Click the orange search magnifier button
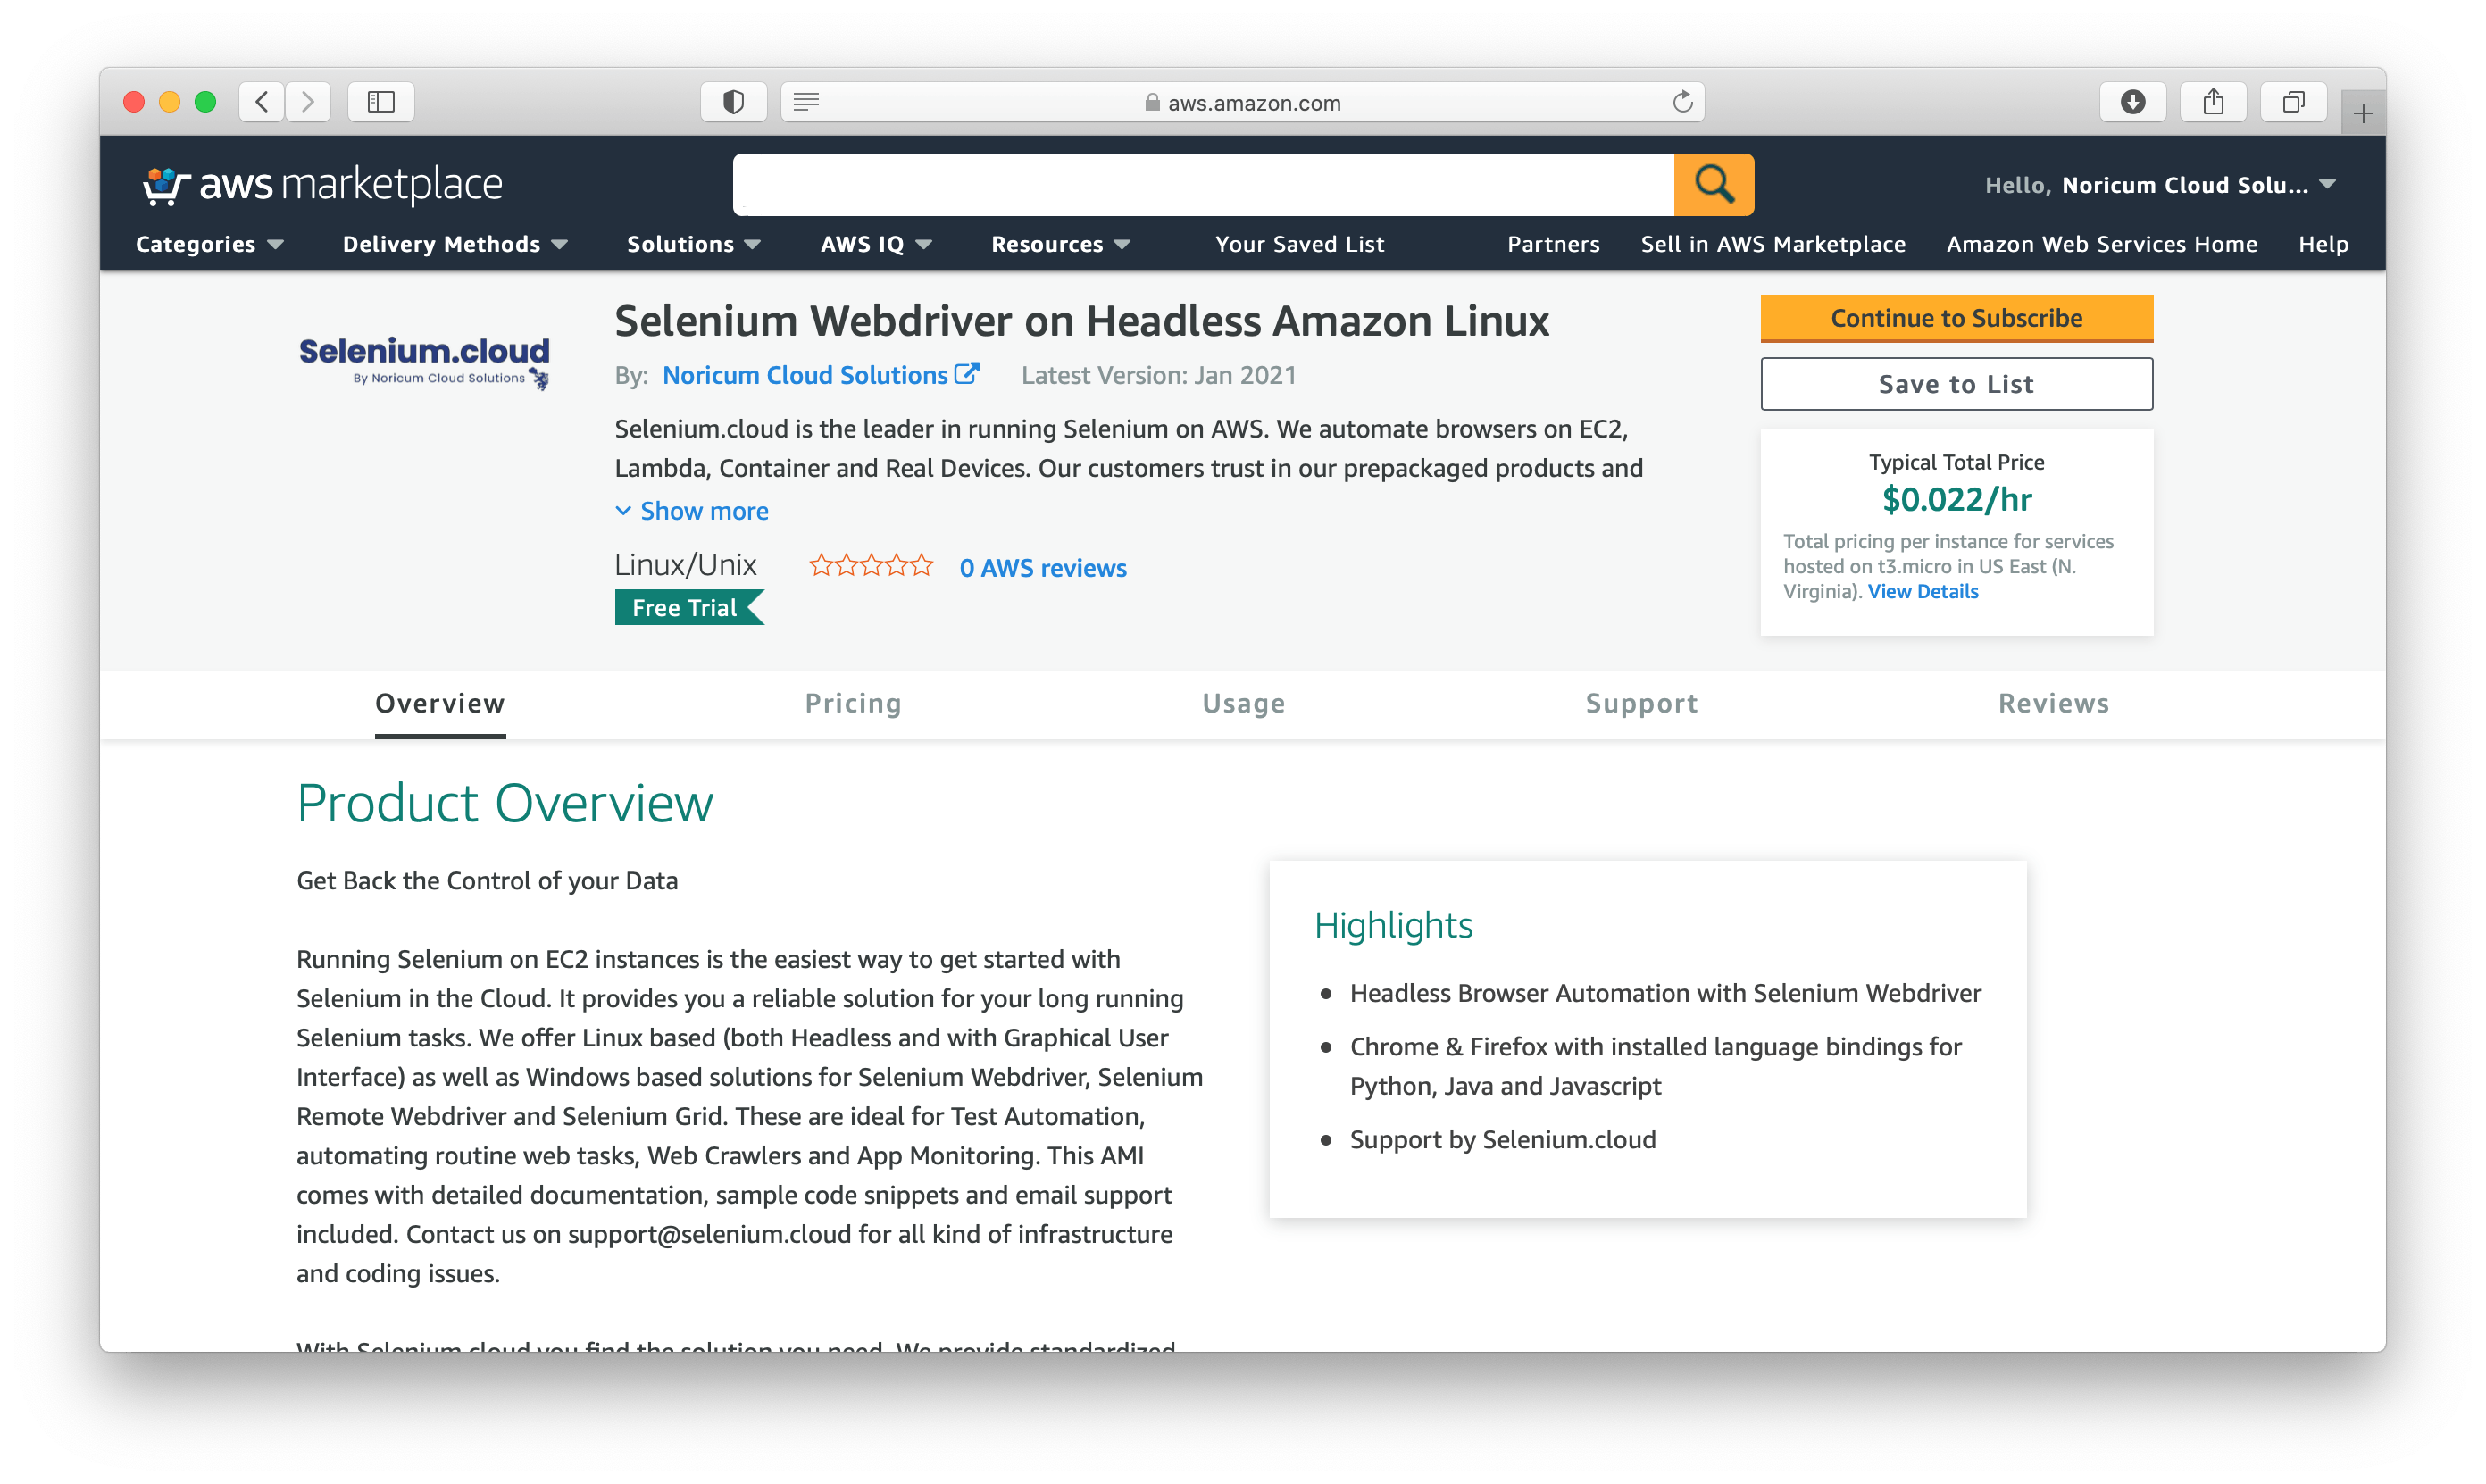 pyautogui.click(x=1713, y=184)
